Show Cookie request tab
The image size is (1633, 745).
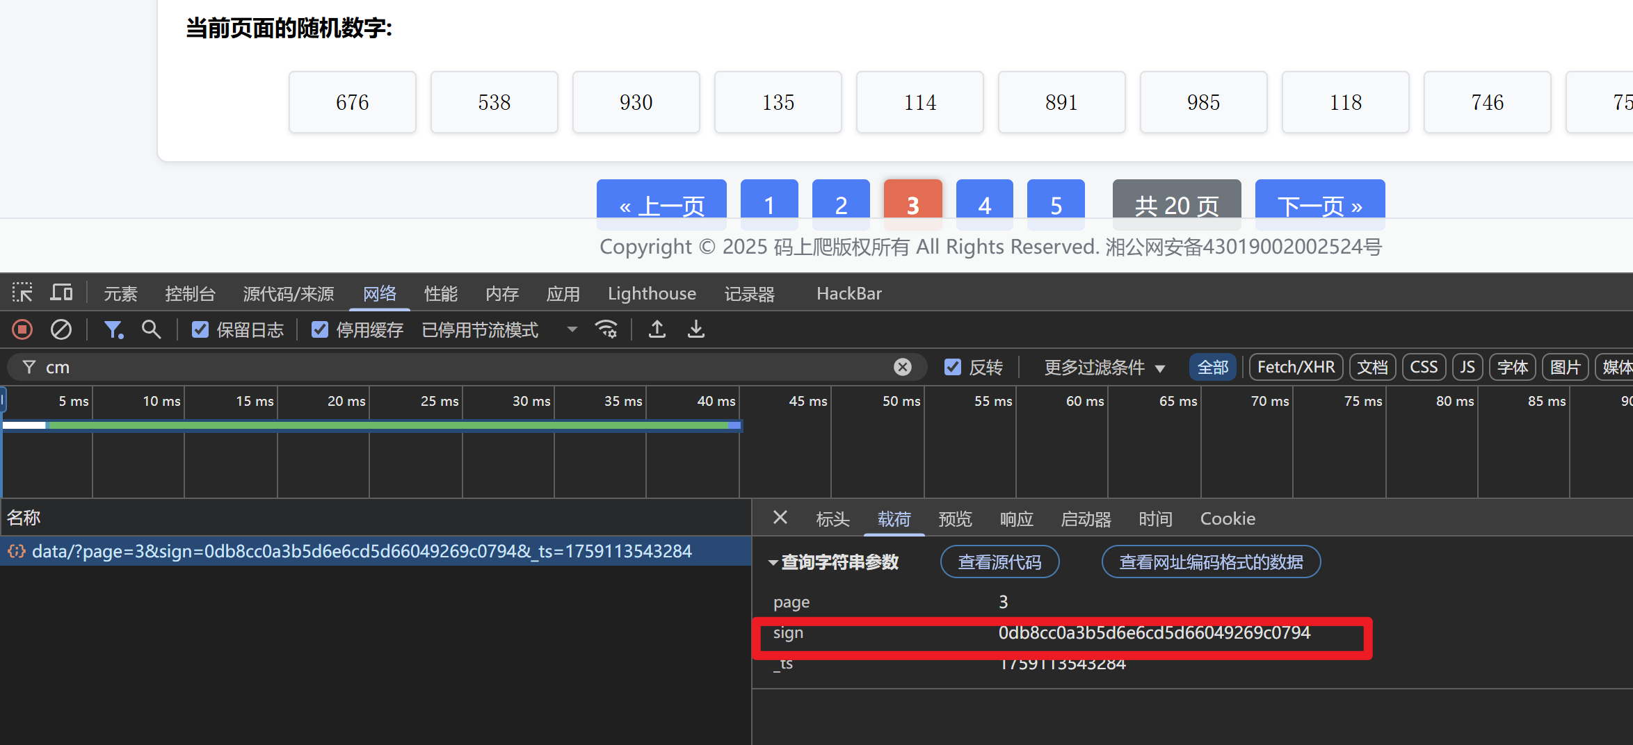[x=1228, y=518]
